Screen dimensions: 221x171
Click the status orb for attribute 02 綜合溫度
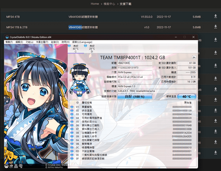[x=72, y=110]
